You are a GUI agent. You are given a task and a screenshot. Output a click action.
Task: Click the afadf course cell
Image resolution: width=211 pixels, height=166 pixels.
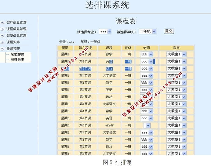pos(109,125)
